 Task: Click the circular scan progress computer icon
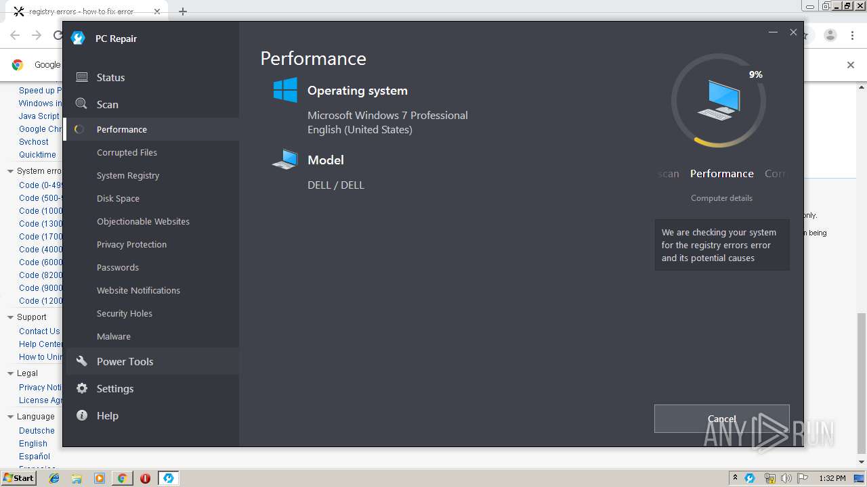(719, 101)
